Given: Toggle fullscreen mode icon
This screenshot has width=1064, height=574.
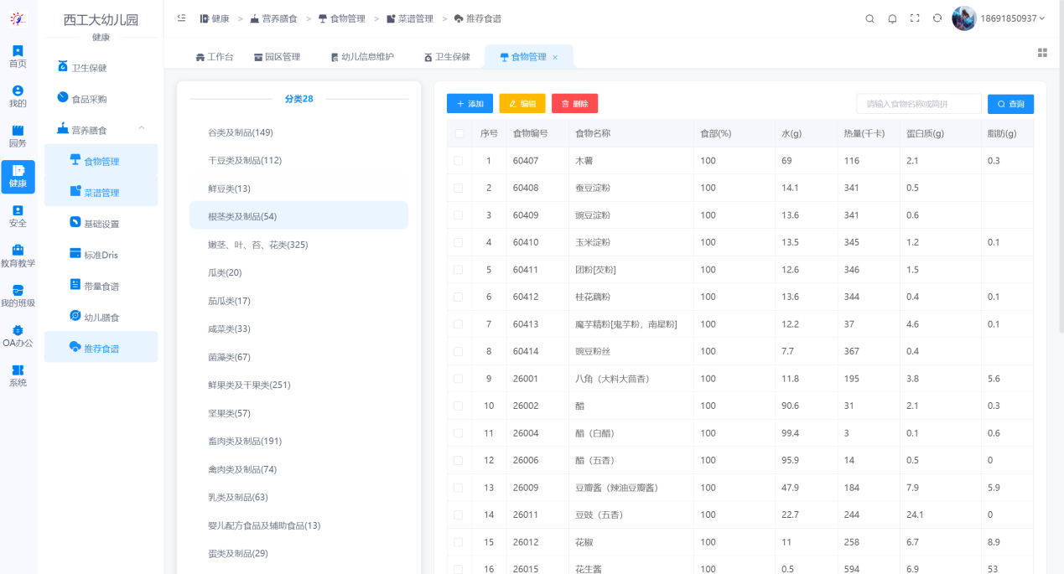Looking at the screenshot, I should 915,18.
